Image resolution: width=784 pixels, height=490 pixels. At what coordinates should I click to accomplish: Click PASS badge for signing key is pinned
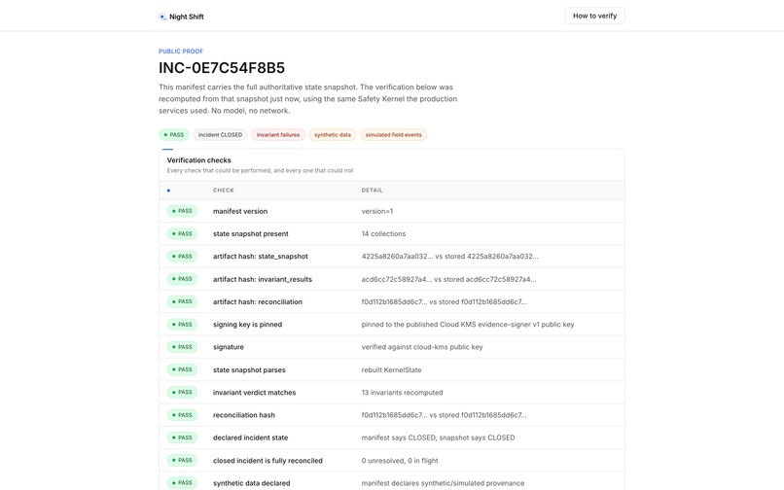[182, 324]
